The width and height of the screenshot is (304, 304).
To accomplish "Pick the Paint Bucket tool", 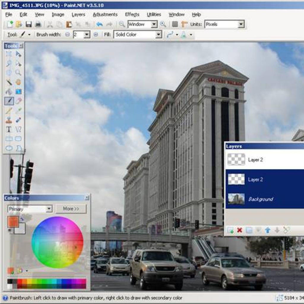I will (9, 92).
